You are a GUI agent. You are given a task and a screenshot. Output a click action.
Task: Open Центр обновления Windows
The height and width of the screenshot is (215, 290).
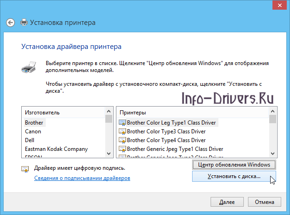(234, 165)
